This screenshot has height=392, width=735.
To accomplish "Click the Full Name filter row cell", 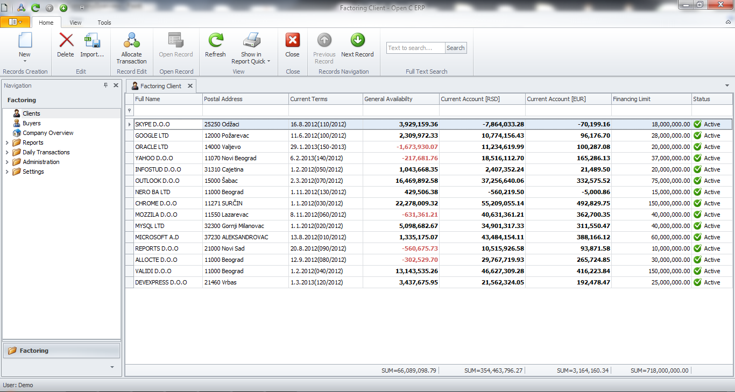I will [x=168, y=110].
